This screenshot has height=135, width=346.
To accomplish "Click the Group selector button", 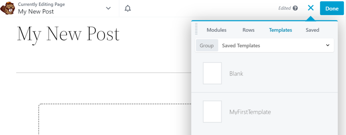I will 207,45.
